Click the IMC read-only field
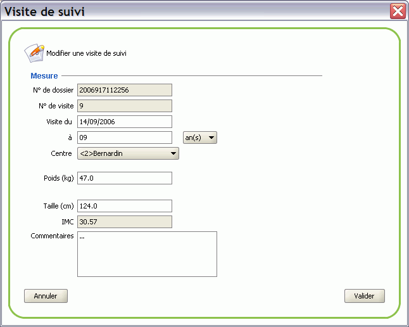Image resolution: width=409 pixels, height=327 pixels. 125,222
